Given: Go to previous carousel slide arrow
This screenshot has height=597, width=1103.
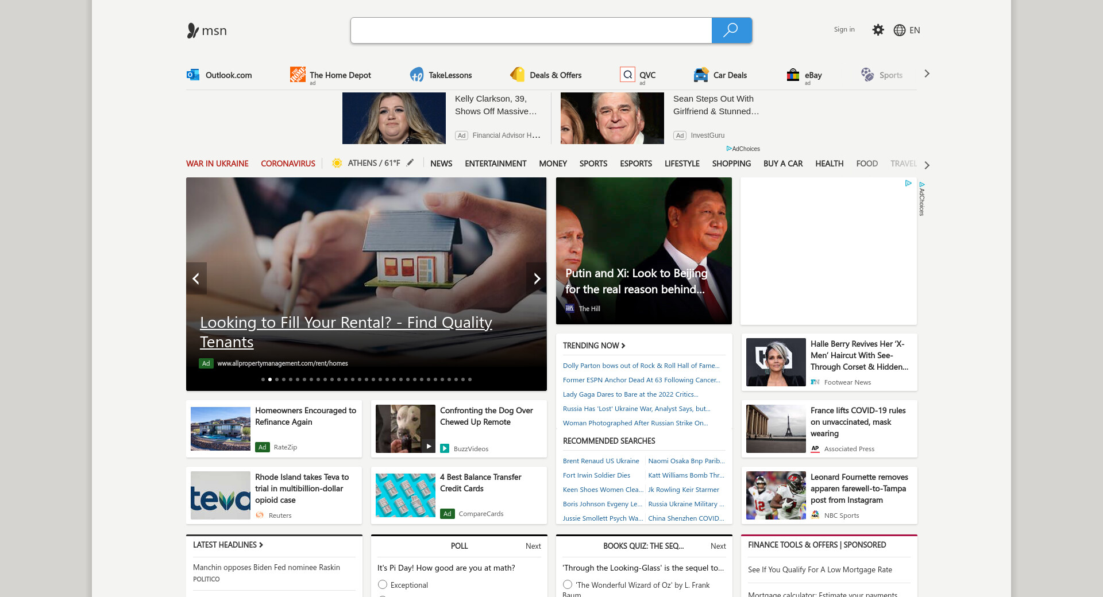Looking at the screenshot, I should coord(196,278).
